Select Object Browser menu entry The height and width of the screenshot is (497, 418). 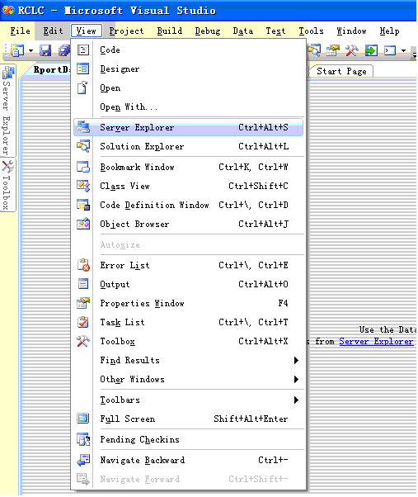[188, 224]
